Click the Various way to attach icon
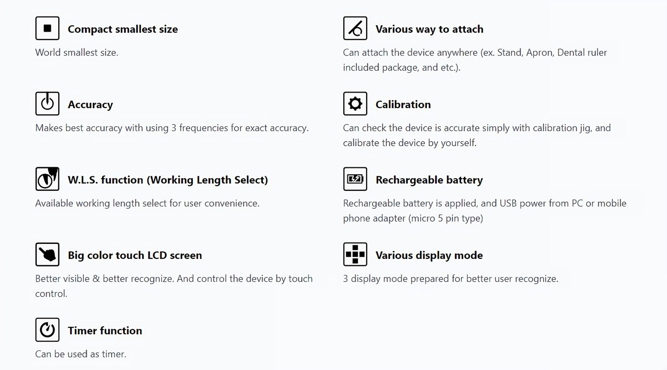This screenshot has height=370, width=667. tap(355, 28)
